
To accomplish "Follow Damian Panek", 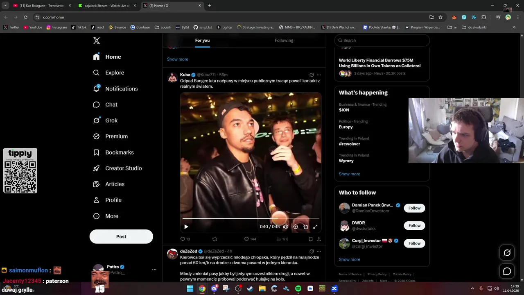I will (414, 208).
